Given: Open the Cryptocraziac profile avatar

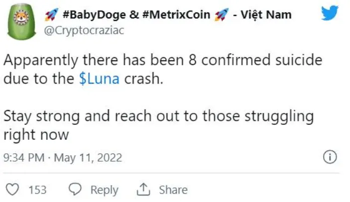Looking at the screenshot, I should pos(23,23).
